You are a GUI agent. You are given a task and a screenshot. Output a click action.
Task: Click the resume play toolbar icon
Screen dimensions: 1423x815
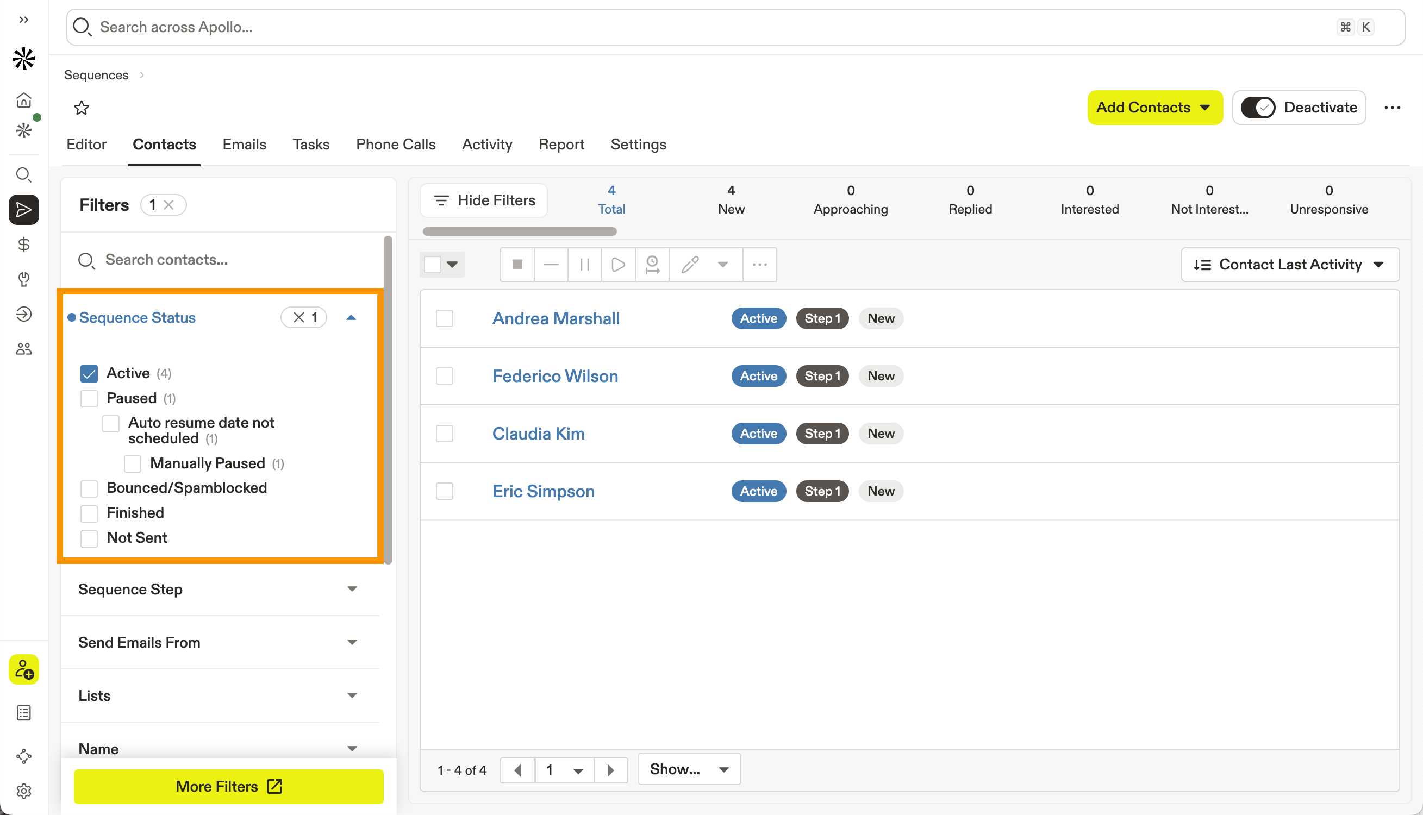[618, 264]
